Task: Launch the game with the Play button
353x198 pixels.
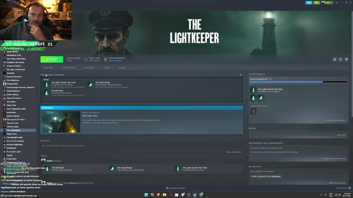Action: coord(52,59)
